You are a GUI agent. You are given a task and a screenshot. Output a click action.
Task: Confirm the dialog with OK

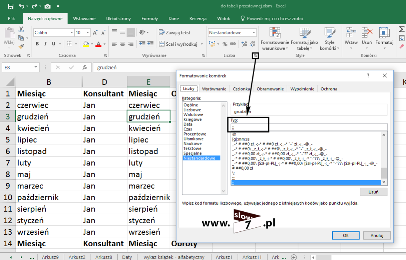point(346,235)
